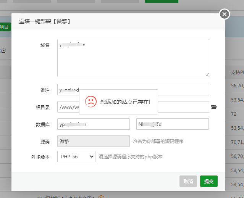Open folder browser icon beside 根目录
This screenshot has height=198, width=244.
tap(214, 107)
